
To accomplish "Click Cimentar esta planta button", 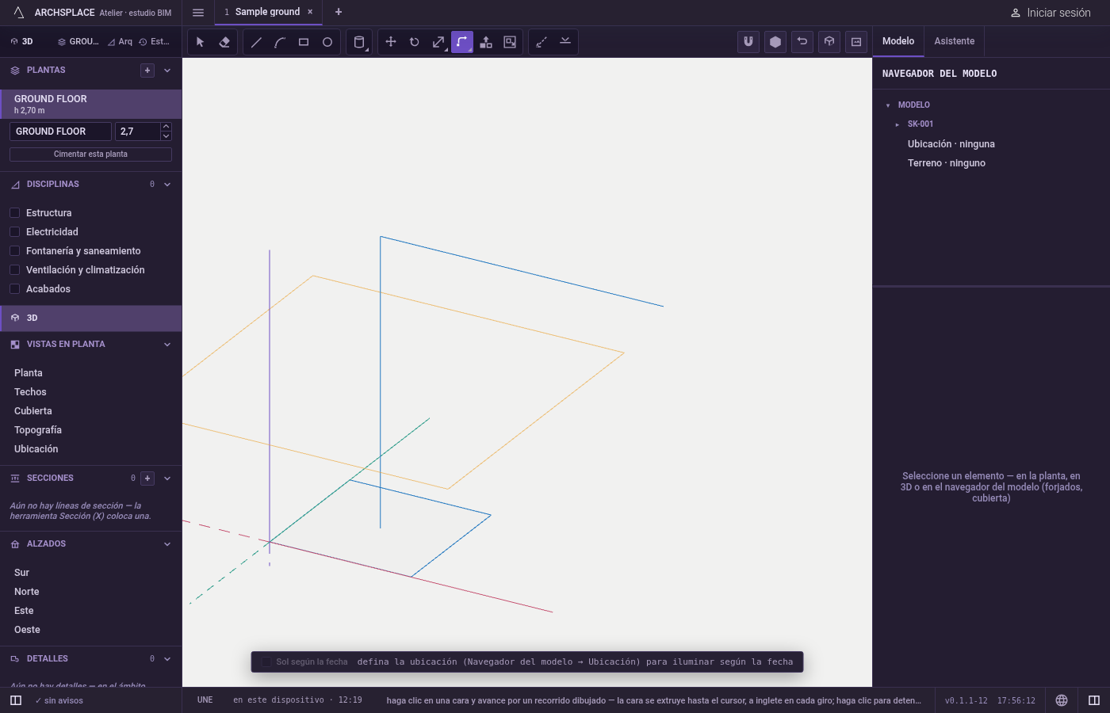I will click(x=90, y=154).
